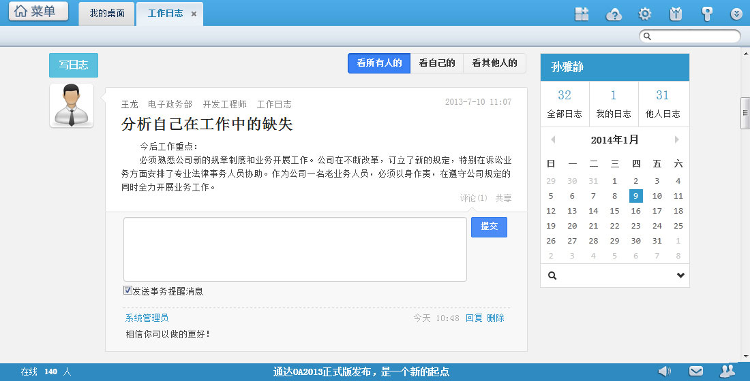Expand the double-chevron dropdown in top bar
Viewport: 750px width, 381px height.
[736, 14]
